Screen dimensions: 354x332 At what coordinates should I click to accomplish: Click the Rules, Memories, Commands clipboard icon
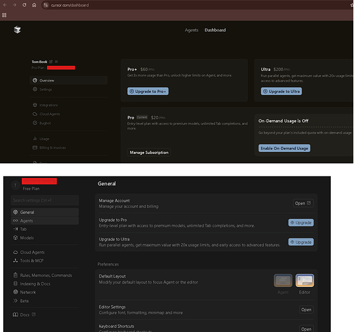[x=15, y=276]
